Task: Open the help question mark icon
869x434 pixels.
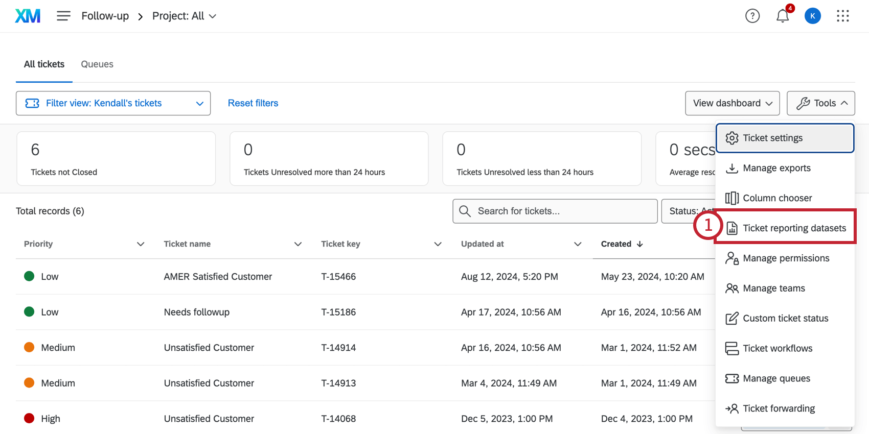Action: click(752, 16)
